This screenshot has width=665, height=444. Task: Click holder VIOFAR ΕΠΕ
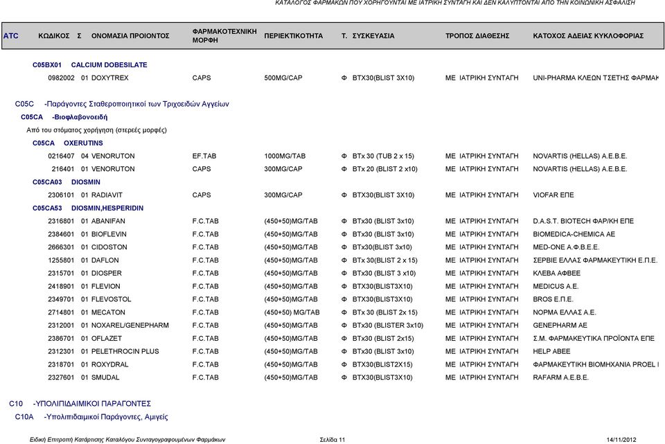point(553,195)
